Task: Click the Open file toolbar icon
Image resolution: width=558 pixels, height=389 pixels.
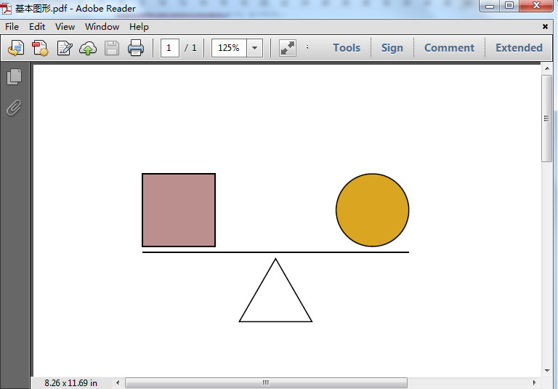Action: pos(16,48)
